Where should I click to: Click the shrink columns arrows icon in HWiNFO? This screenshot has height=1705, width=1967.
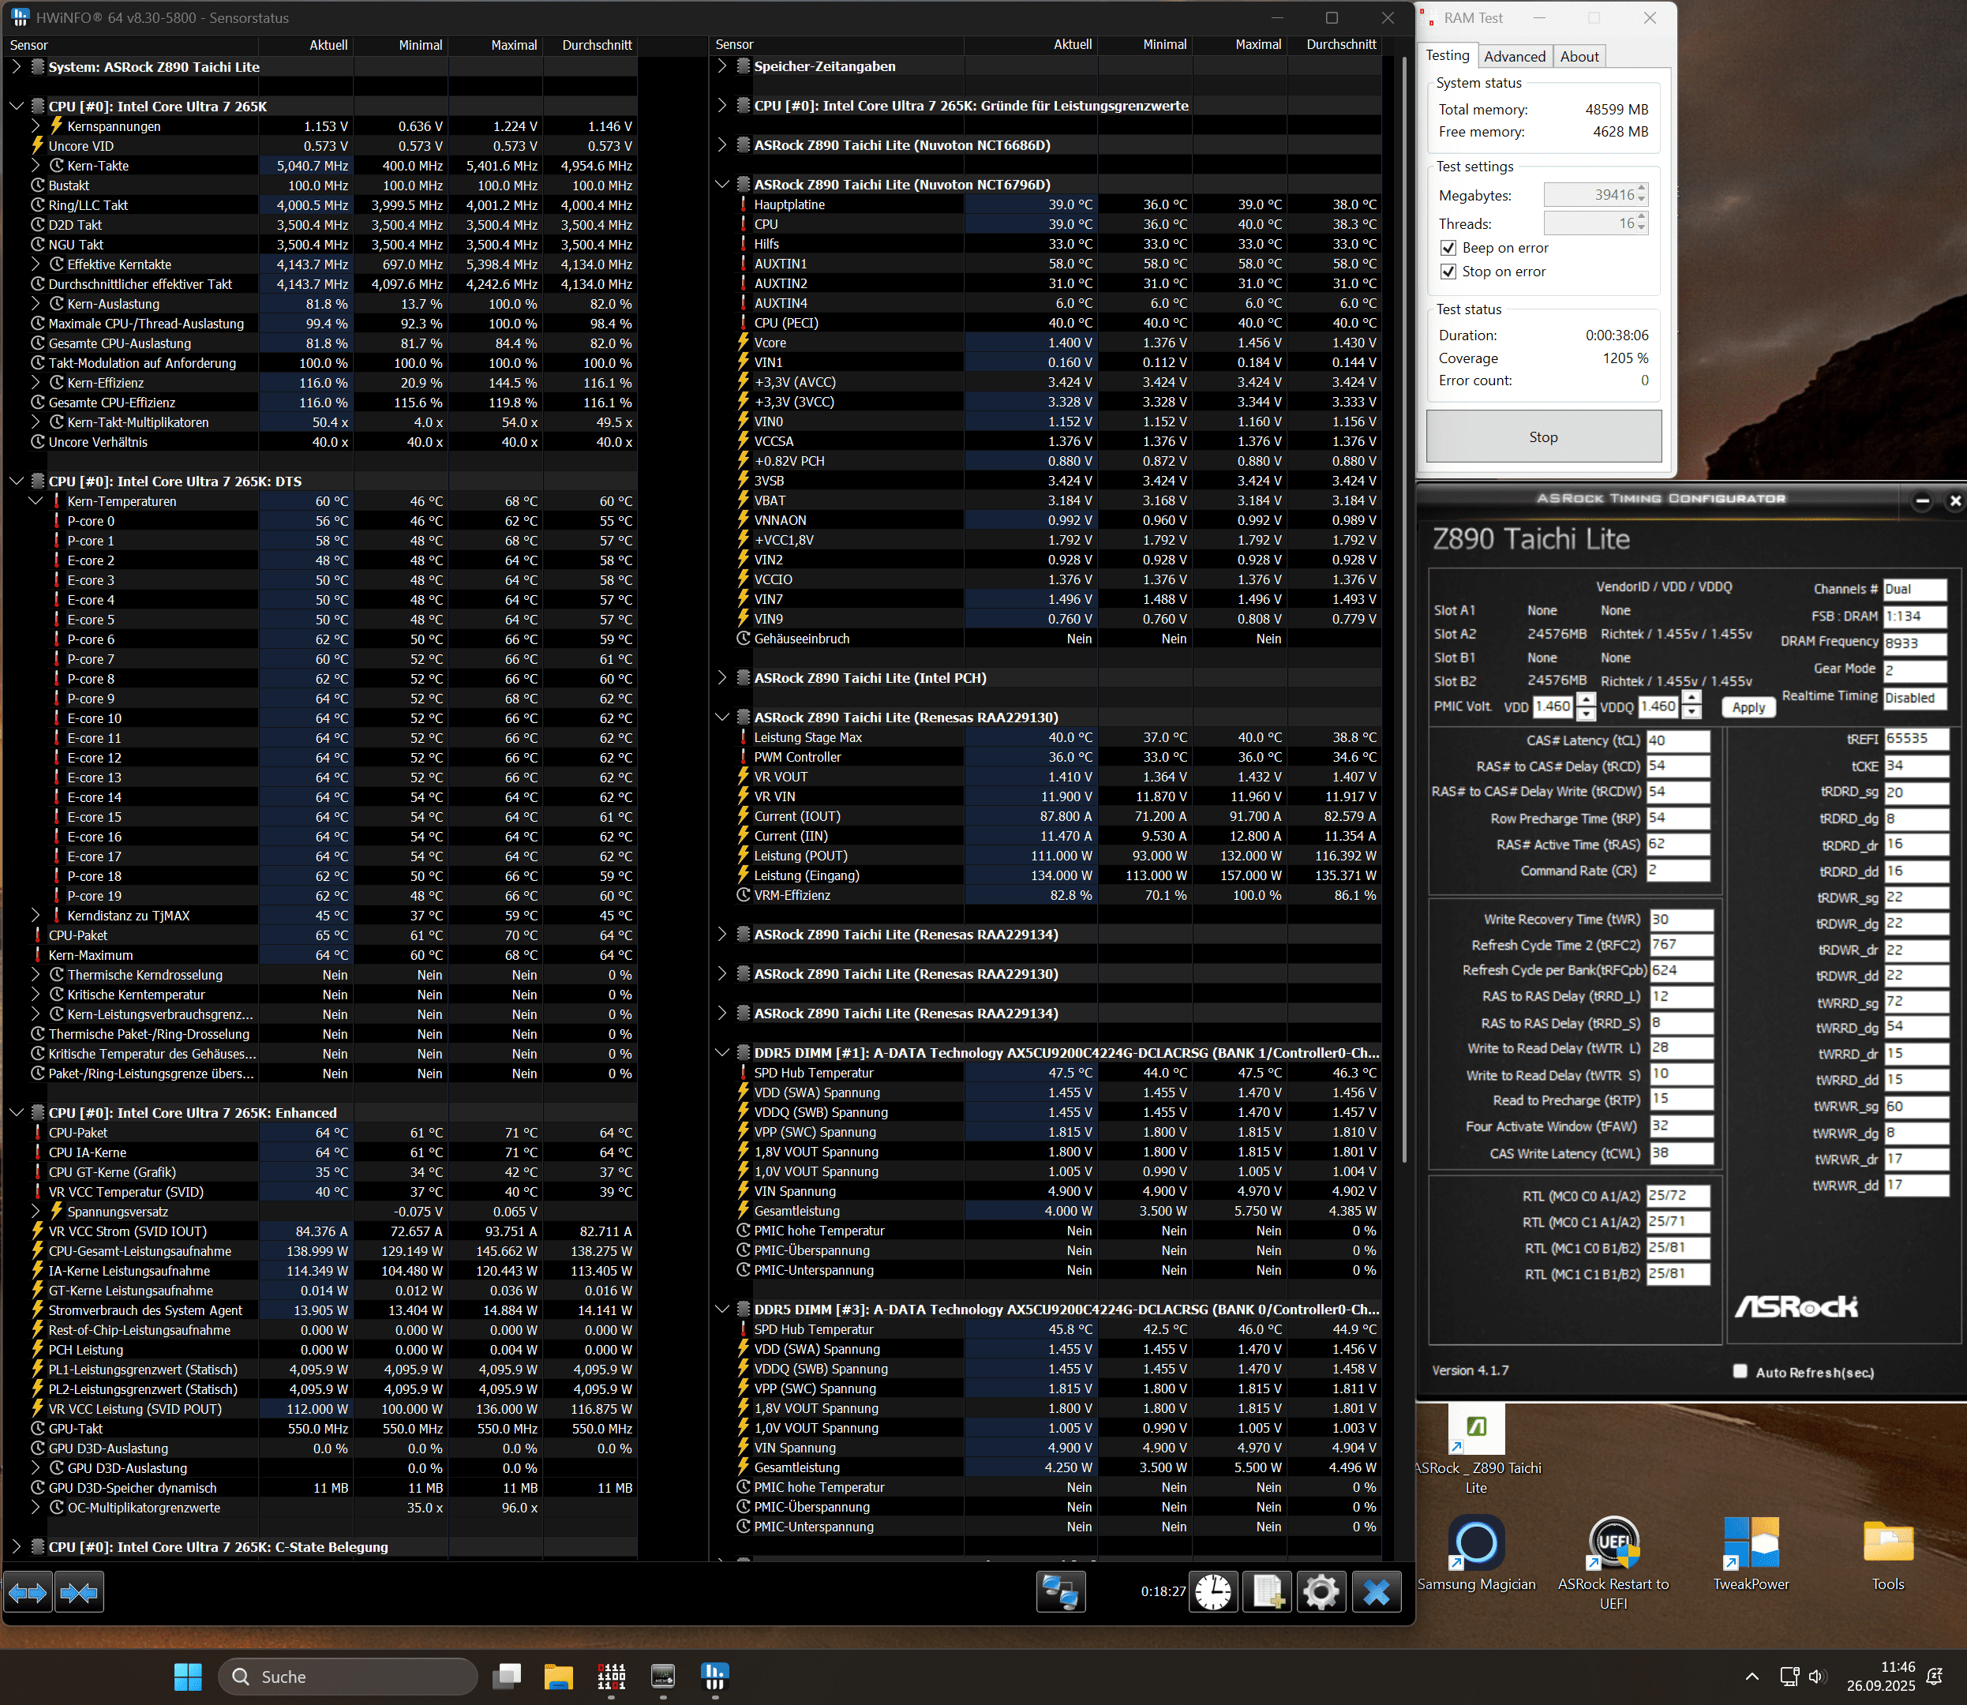(79, 1593)
